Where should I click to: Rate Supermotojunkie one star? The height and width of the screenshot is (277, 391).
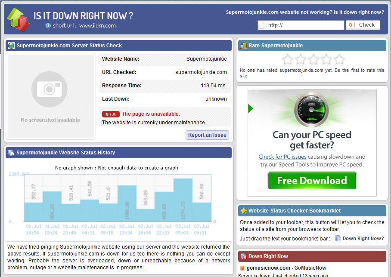tap(288, 59)
